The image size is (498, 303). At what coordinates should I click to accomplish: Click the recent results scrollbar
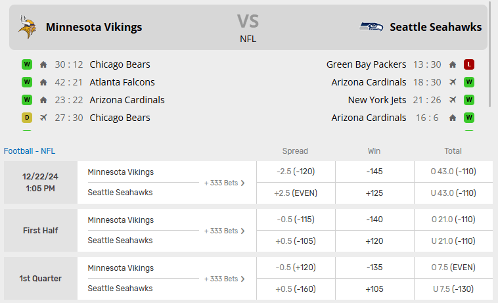pyautogui.click(x=490, y=79)
